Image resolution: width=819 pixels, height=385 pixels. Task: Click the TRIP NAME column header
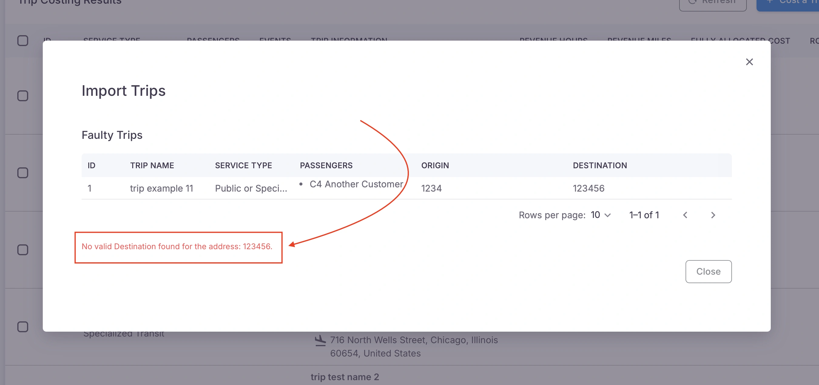tap(152, 165)
